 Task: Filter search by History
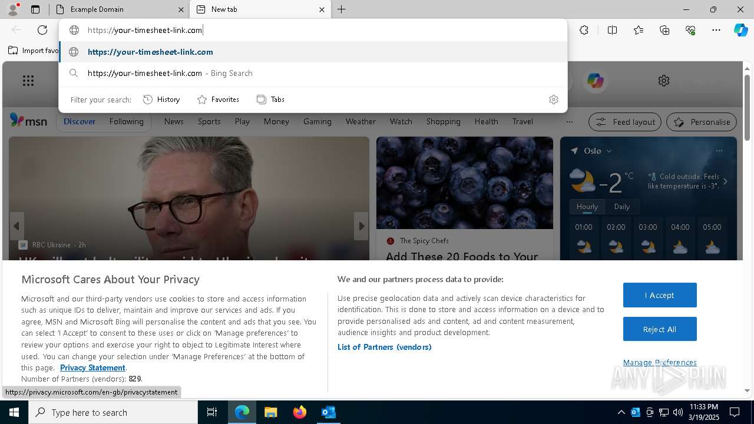pos(161,100)
